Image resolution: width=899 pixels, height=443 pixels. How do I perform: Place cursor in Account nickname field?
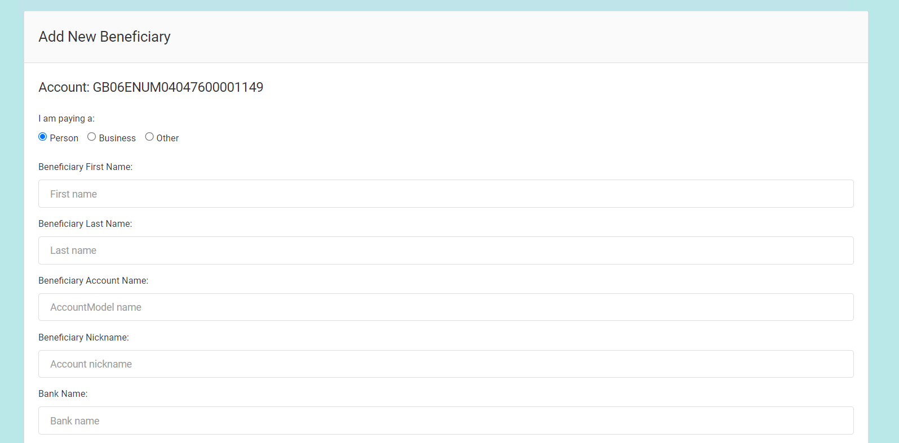(x=445, y=364)
